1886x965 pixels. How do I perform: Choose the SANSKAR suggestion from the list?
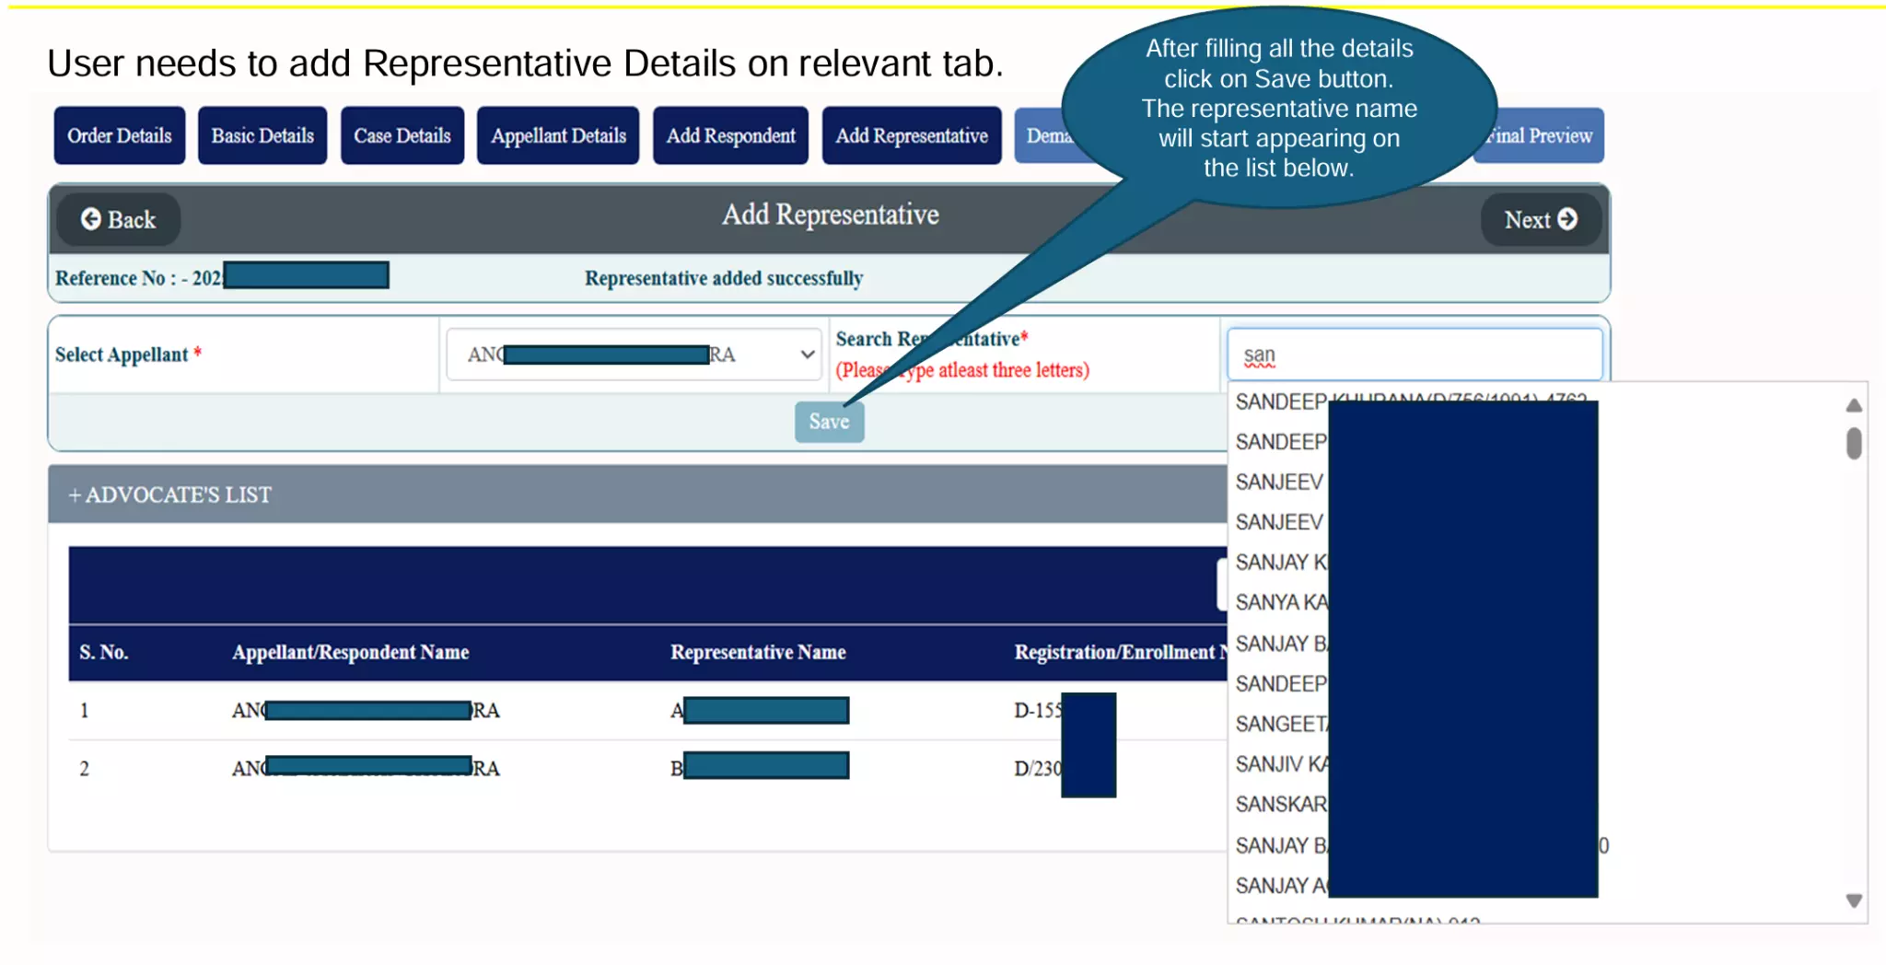tap(1282, 805)
